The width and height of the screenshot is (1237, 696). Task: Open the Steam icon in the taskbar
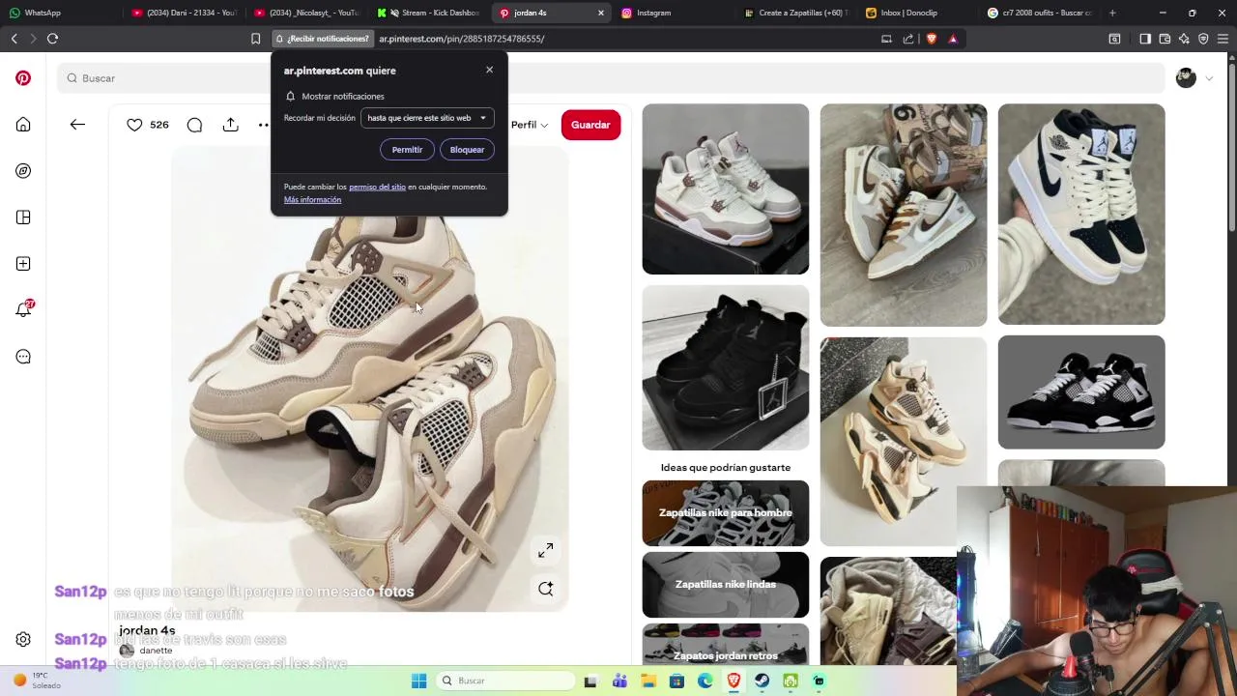pyautogui.click(x=762, y=681)
